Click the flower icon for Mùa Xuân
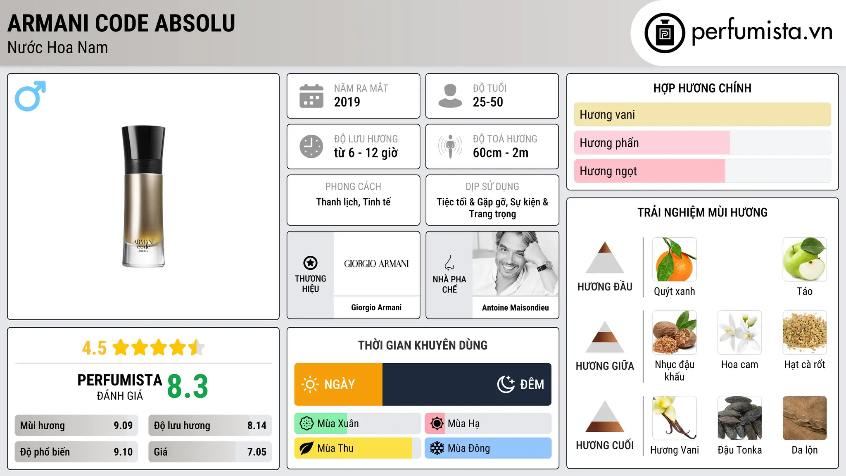846x476 pixels. coord(307,424)
